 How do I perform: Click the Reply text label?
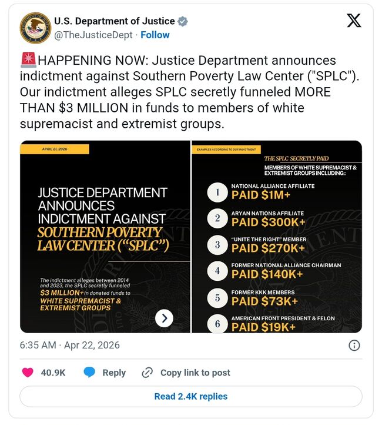[114, 373]
